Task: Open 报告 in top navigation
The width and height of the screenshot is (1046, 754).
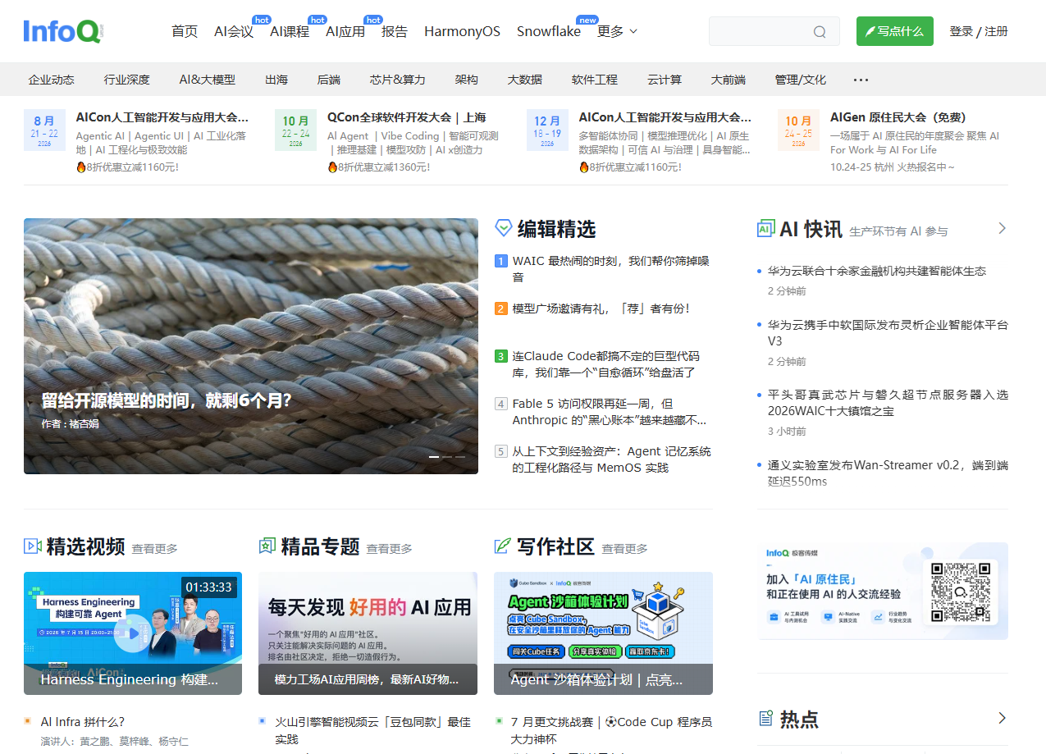Action: pyautogui.click(x=395, y=31)
